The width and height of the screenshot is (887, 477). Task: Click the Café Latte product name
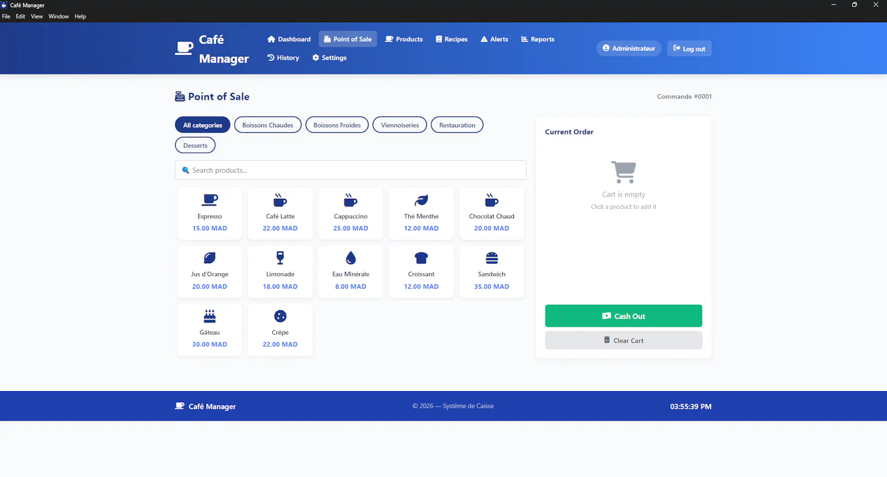[x=280, y=217]
